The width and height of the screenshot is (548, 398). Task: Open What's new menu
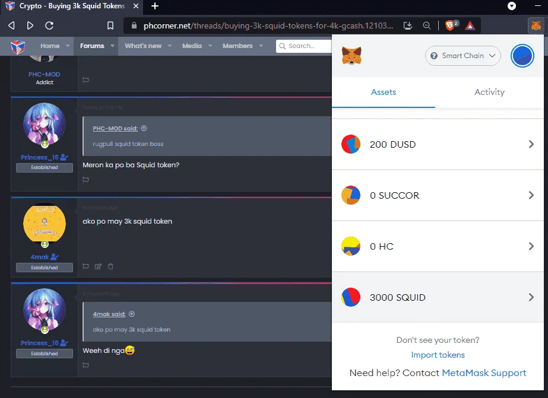pos(143,46)
